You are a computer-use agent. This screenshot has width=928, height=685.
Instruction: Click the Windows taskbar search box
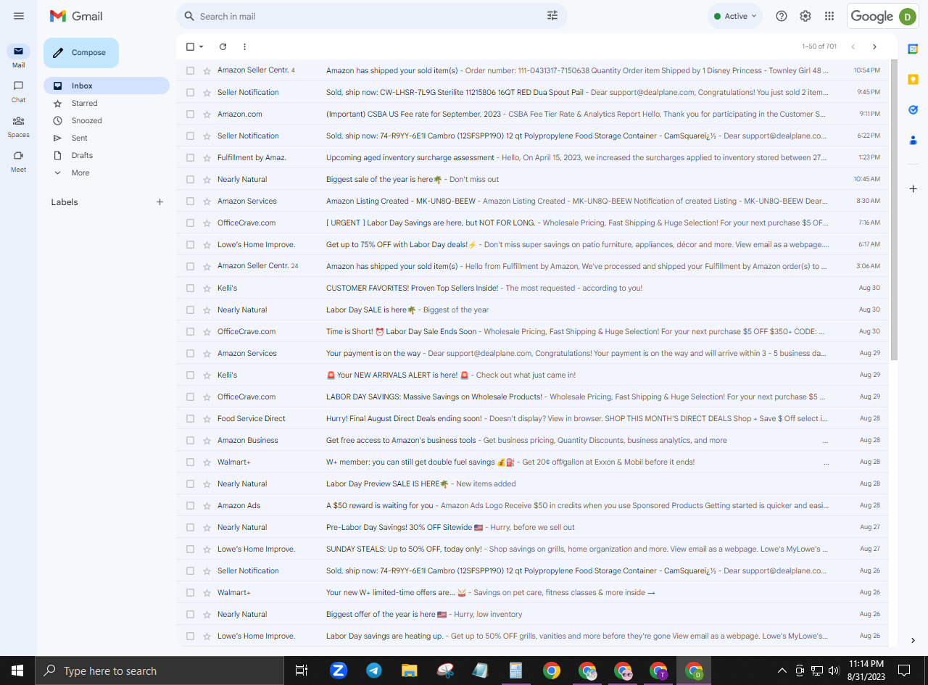click(x=159, y=671)
